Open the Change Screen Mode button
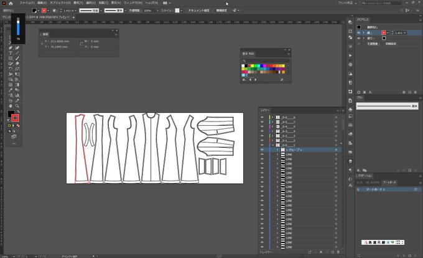Viewport: 423px width, 258px height. (14, 136)
